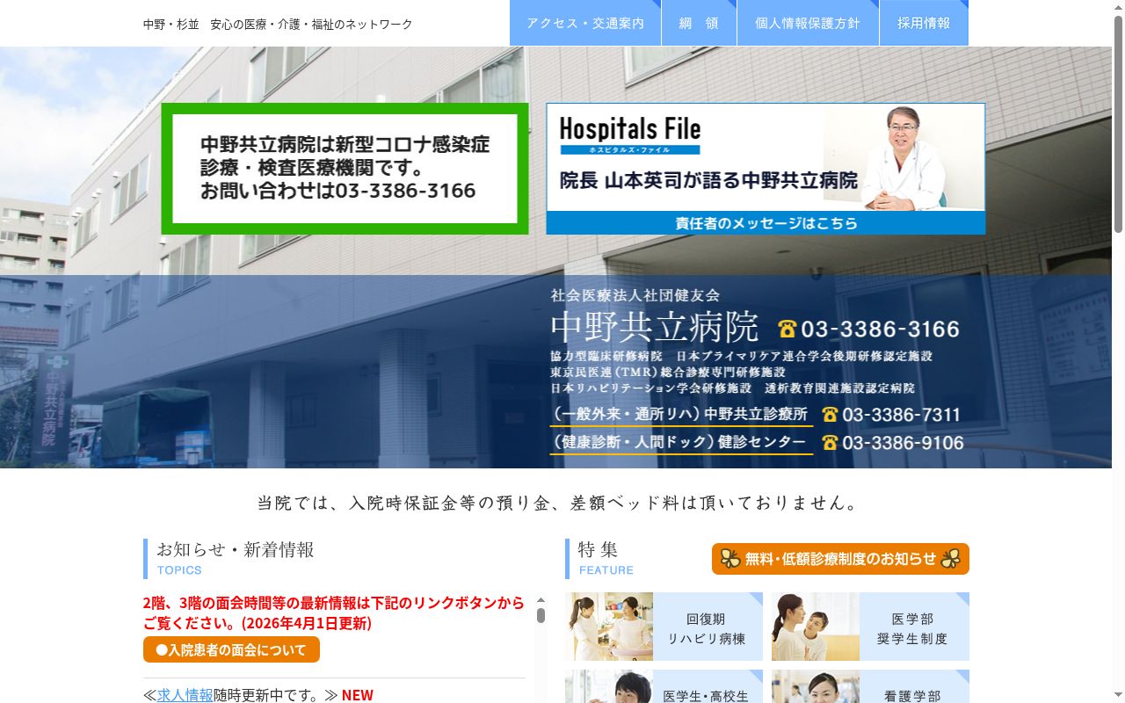The height and width of the screenshot is (703, 1125).
Task: Click the page scrollbar up arrow
Action: coord(1118,7)
